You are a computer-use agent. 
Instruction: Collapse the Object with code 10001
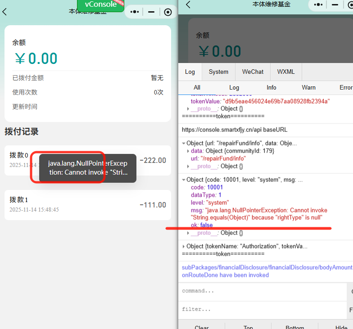[x=184, y=180]
